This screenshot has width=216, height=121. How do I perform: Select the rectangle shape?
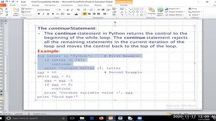click(134, 9)
